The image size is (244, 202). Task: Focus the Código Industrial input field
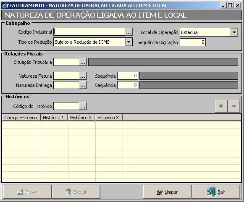click(x=89, y=32)
